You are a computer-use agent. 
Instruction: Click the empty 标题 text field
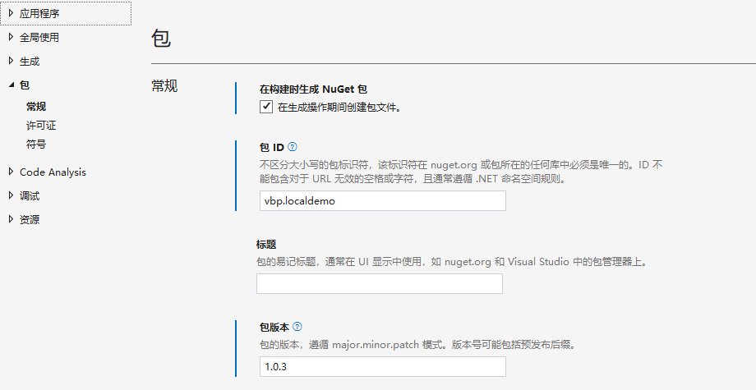pyautogui.click(x=379, y=284)
